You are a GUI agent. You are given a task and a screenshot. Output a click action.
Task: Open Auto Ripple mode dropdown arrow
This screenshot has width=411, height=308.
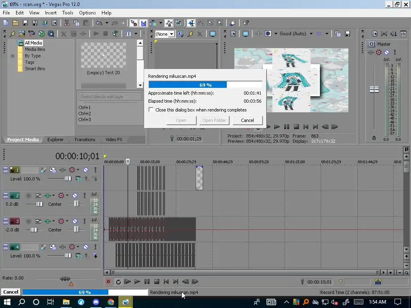click(x=161, y=23)
